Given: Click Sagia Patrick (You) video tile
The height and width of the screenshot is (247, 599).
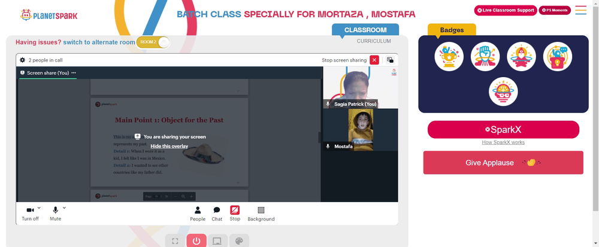Looking at the screenshot, I should [360, 88].
